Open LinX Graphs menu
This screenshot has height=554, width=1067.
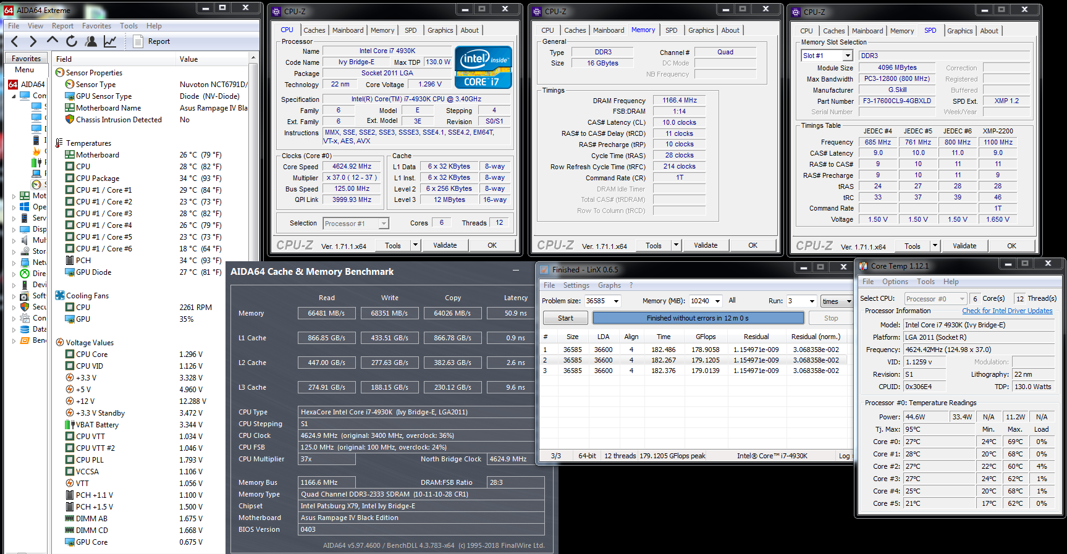(x=609, y=285)
